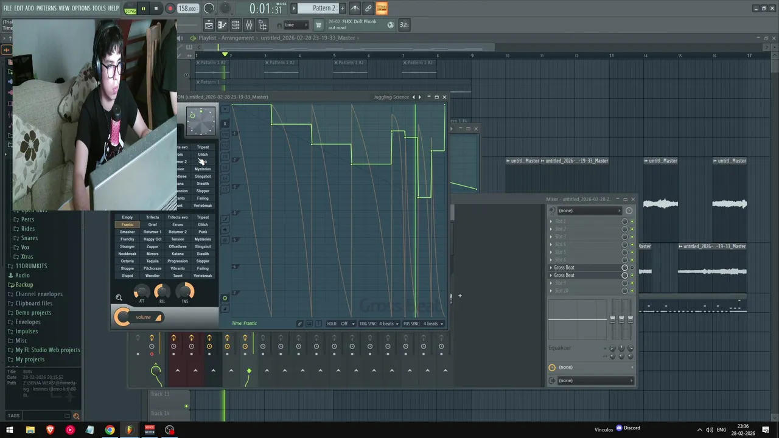Click the globe icon next to FLEX news

(391, 25)
